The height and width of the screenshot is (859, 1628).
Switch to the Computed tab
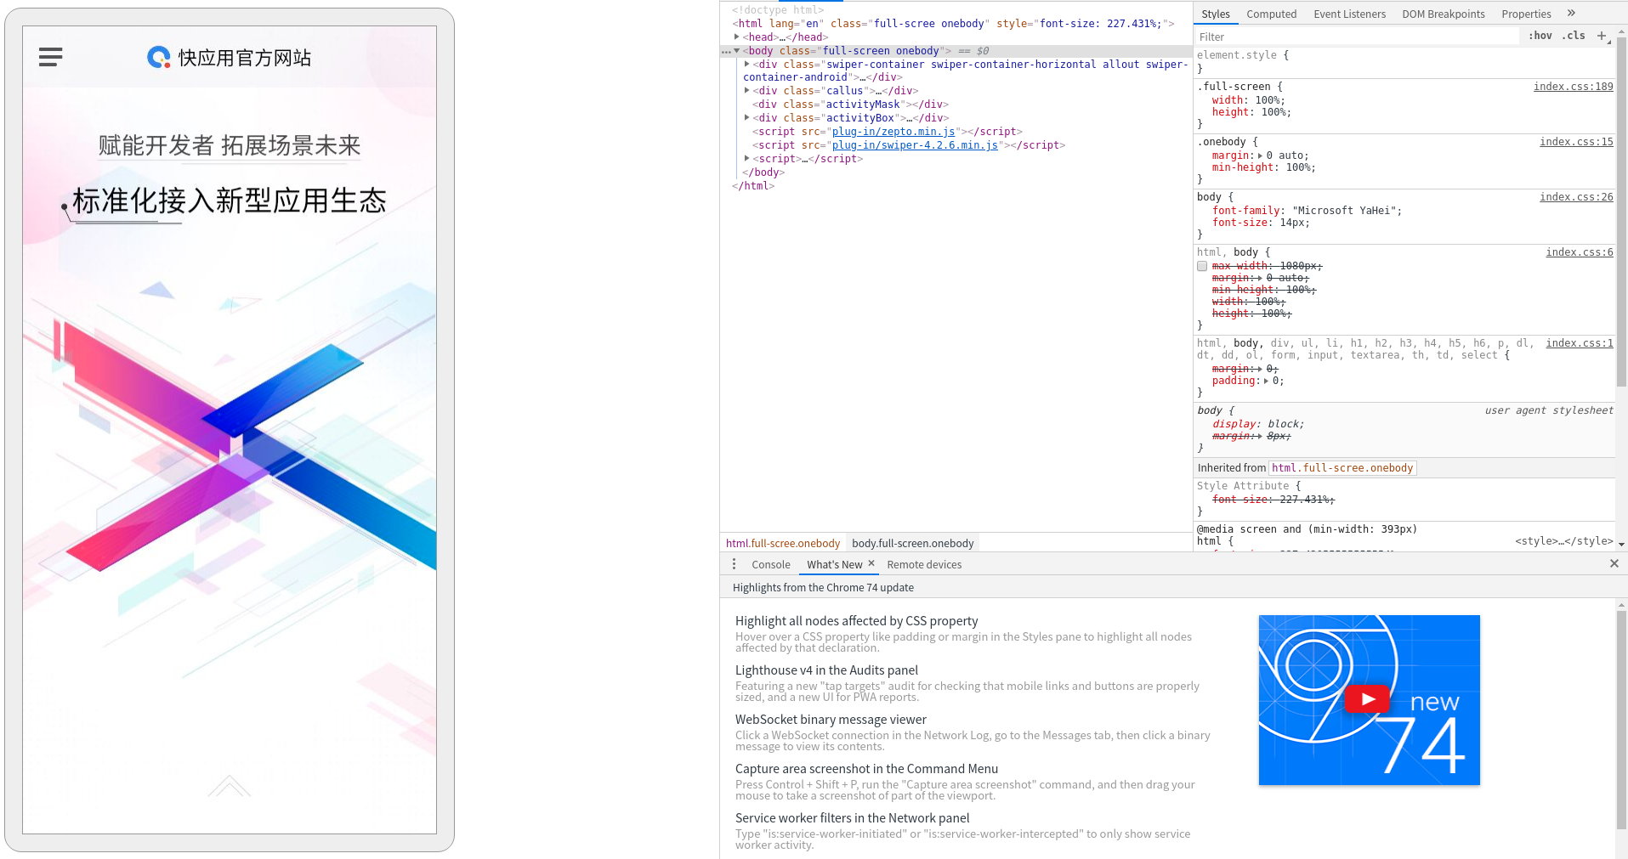point(1271,14)
